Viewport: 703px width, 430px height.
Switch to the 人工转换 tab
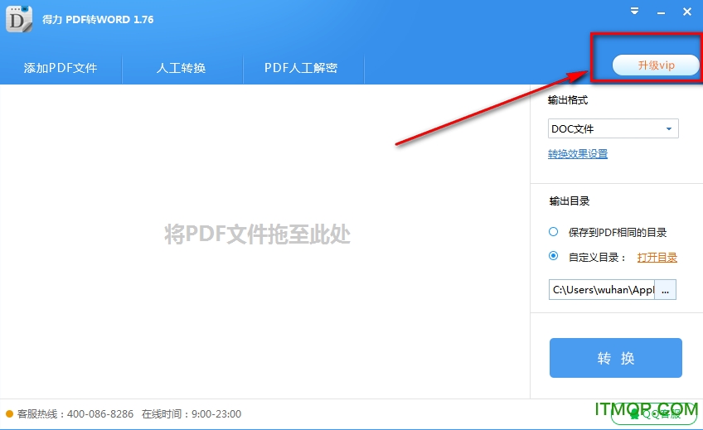tap(181, 68)
